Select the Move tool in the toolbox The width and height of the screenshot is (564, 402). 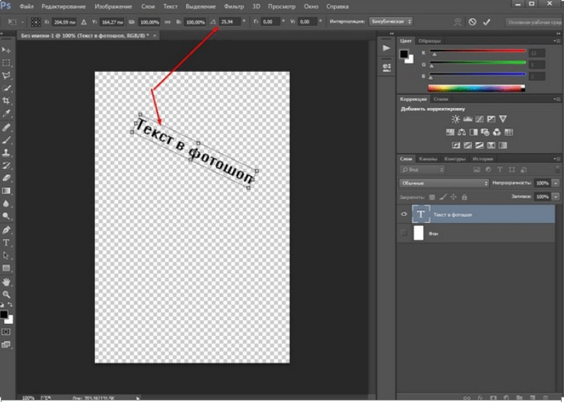tap(7, 50)
